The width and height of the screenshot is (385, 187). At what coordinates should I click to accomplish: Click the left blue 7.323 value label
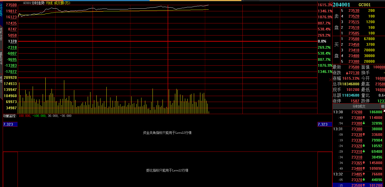coord(10,124)
